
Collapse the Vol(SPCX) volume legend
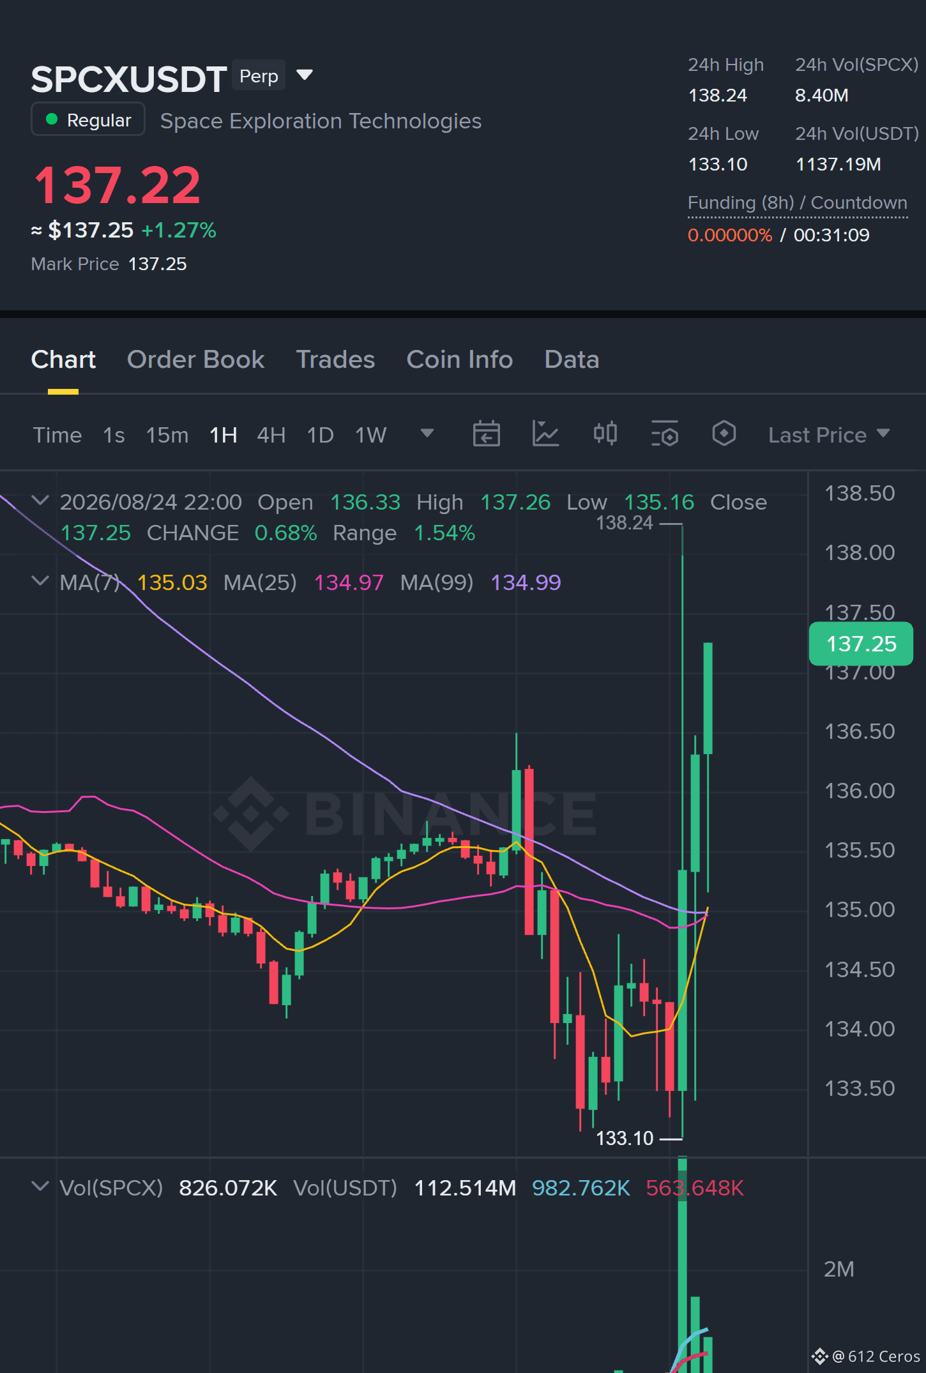click(x=40, y=1187)
